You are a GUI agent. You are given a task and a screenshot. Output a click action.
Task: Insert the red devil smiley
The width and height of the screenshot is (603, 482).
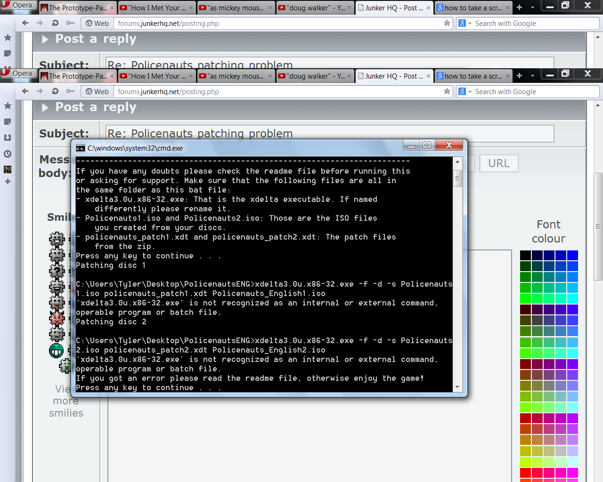click(57, 319)
